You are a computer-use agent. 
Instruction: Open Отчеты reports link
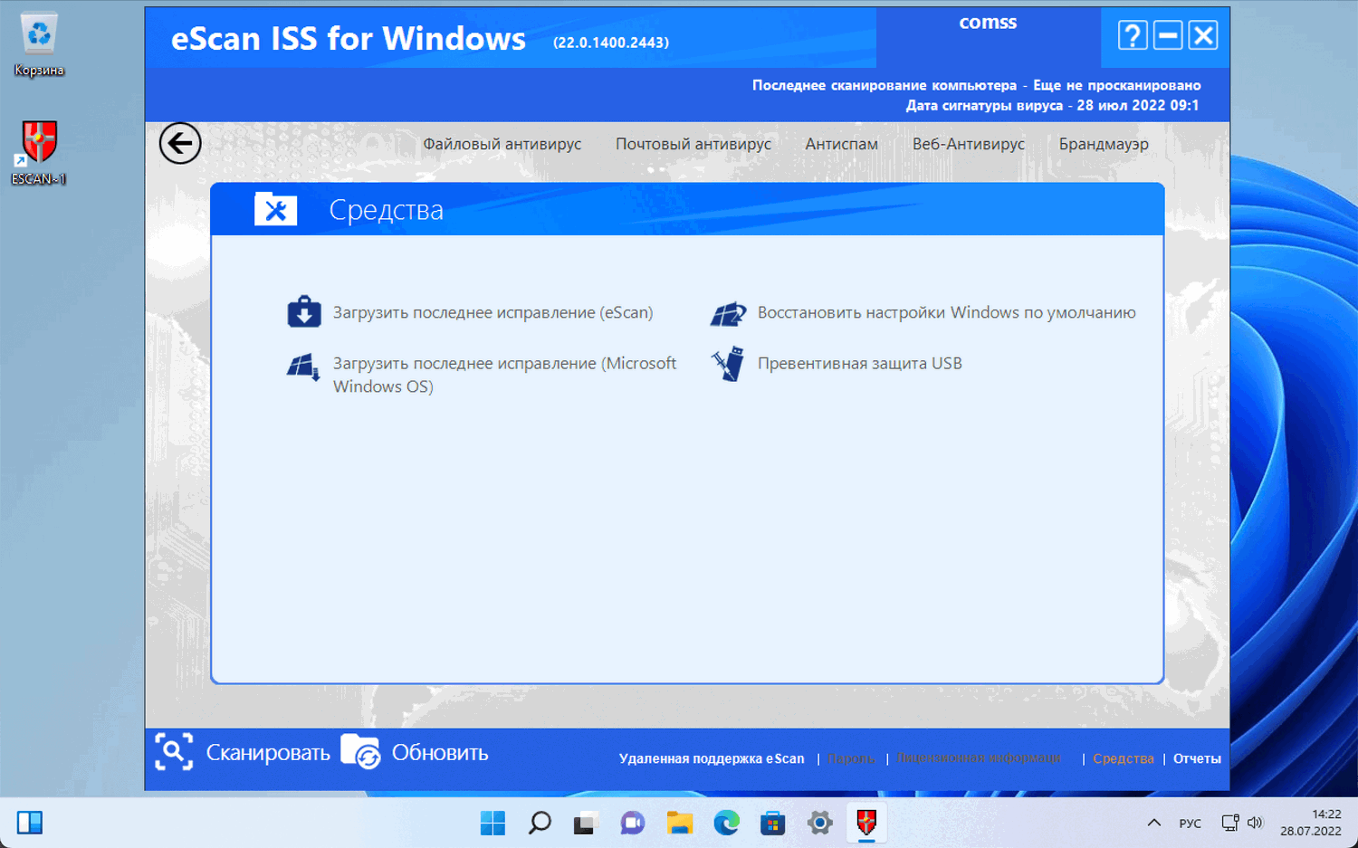[1197, 758]
